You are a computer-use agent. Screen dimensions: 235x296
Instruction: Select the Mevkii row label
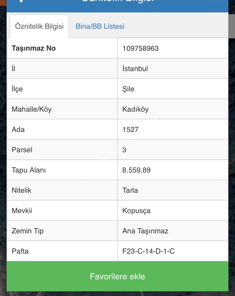point(22,211)
